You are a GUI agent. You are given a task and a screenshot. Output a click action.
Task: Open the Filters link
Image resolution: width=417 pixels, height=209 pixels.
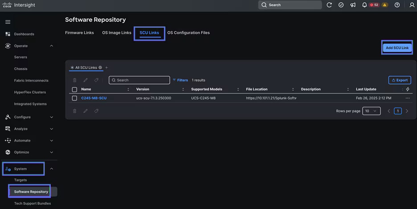(x=180, y=80)
